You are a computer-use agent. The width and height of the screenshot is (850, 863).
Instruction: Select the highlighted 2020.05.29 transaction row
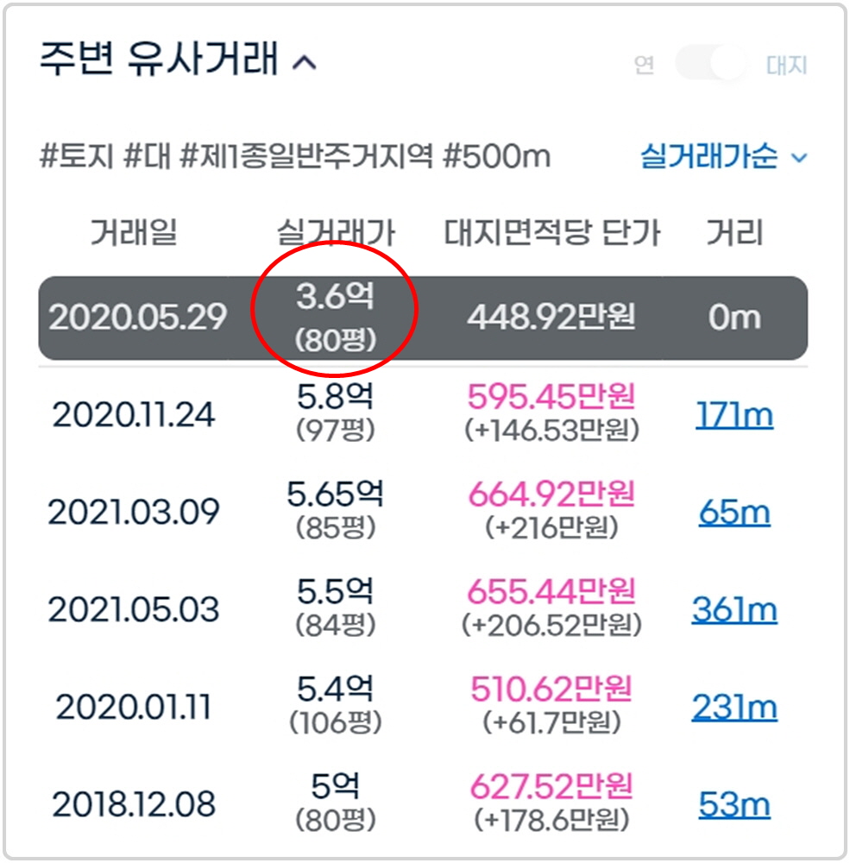(x=423, y=318)
